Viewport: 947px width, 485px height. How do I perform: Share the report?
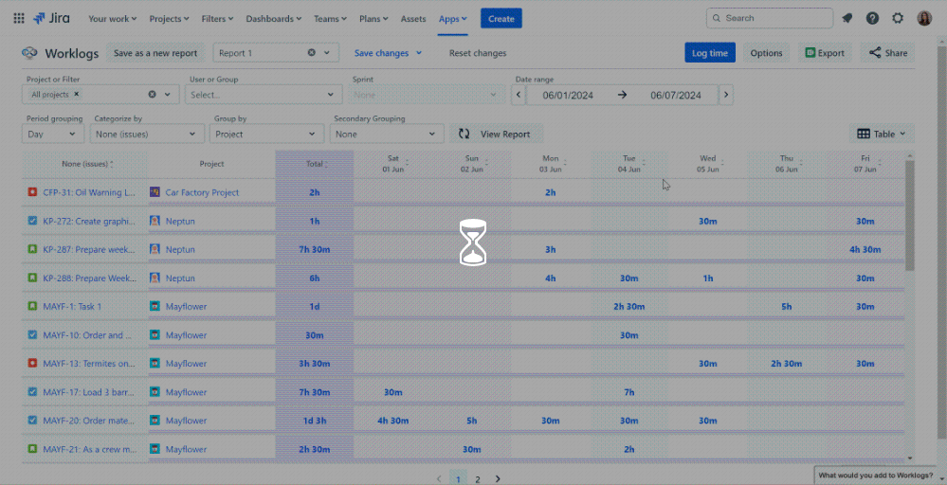click(x=888, y=53)
